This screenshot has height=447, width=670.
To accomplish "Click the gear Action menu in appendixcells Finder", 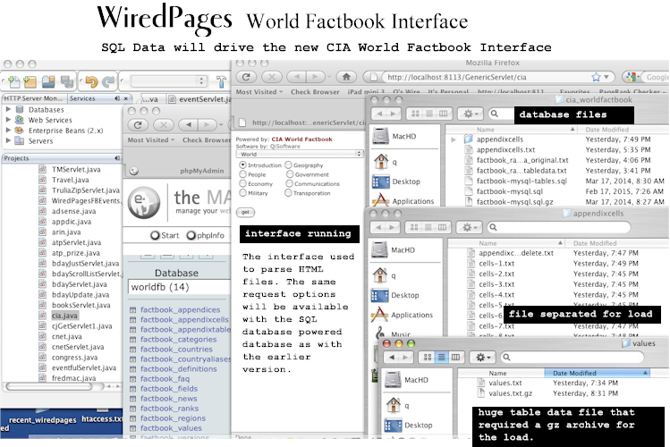I will [469, 227].
